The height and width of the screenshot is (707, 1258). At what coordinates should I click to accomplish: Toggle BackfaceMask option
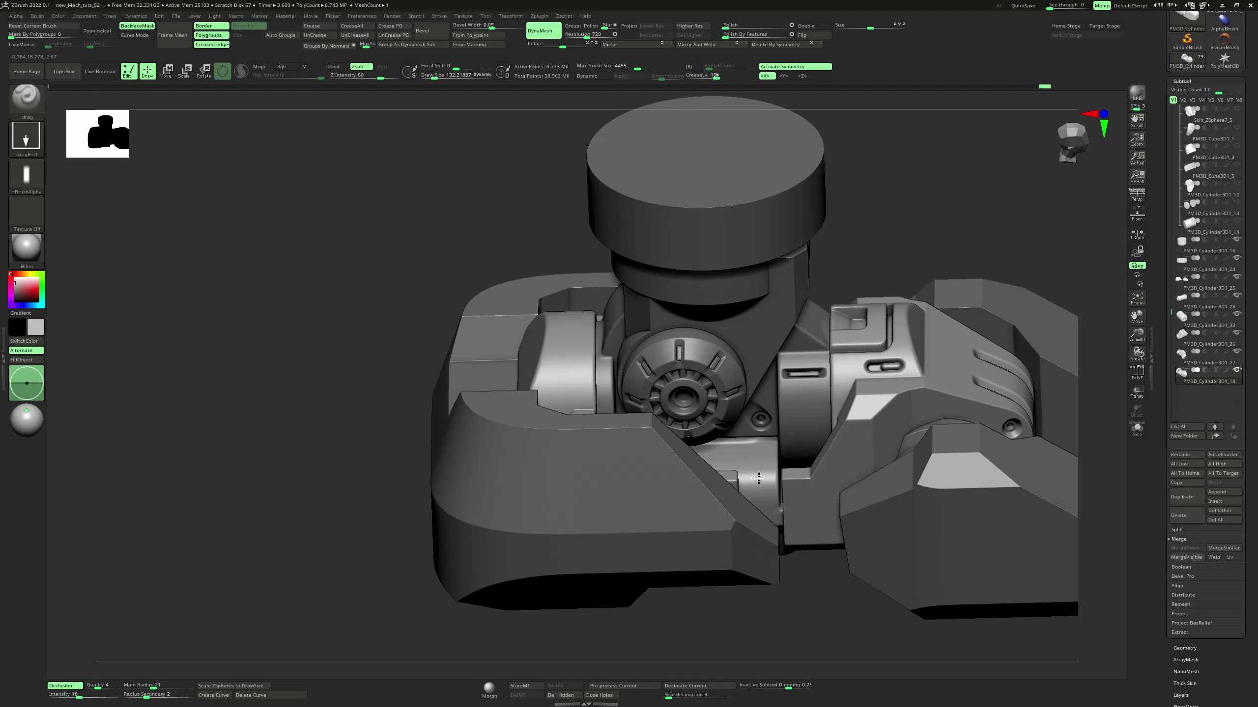[x=137, y=26]
